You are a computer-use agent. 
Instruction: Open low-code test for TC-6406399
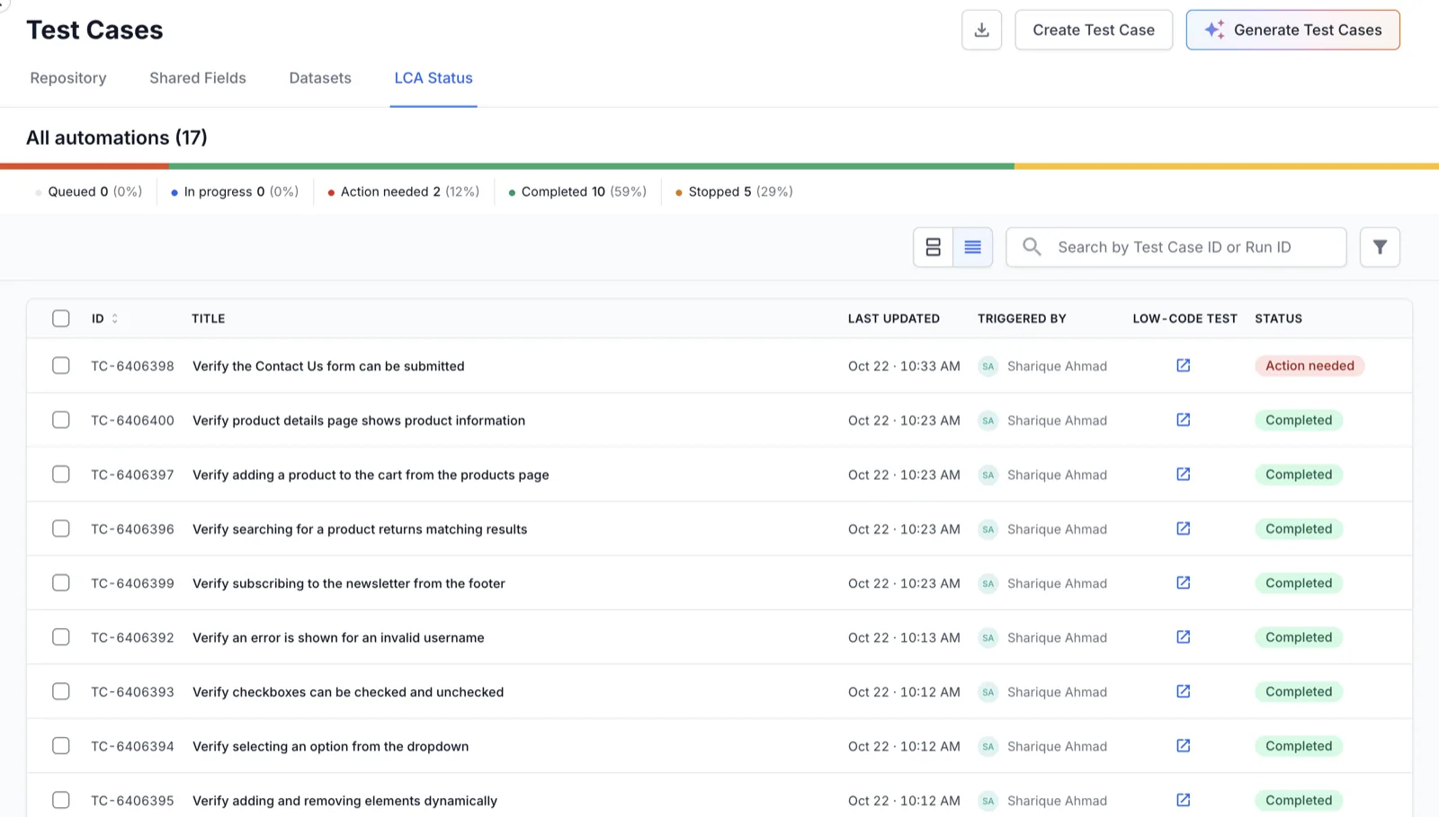[x=1184, y=583]
